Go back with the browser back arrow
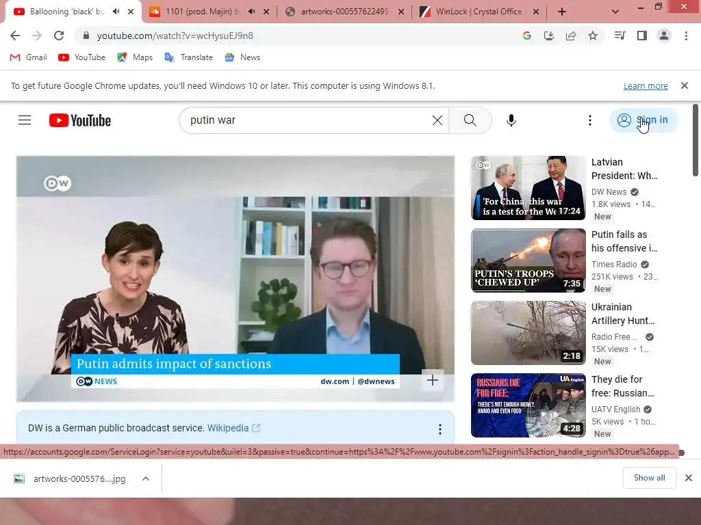This screenshot has width=701, height=525. point(15,36)
